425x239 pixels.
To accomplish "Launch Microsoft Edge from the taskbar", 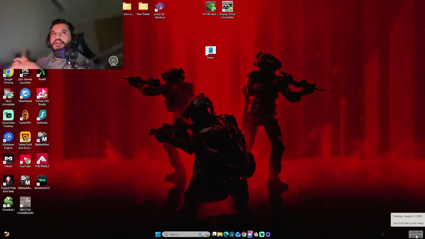I will 226,234.
